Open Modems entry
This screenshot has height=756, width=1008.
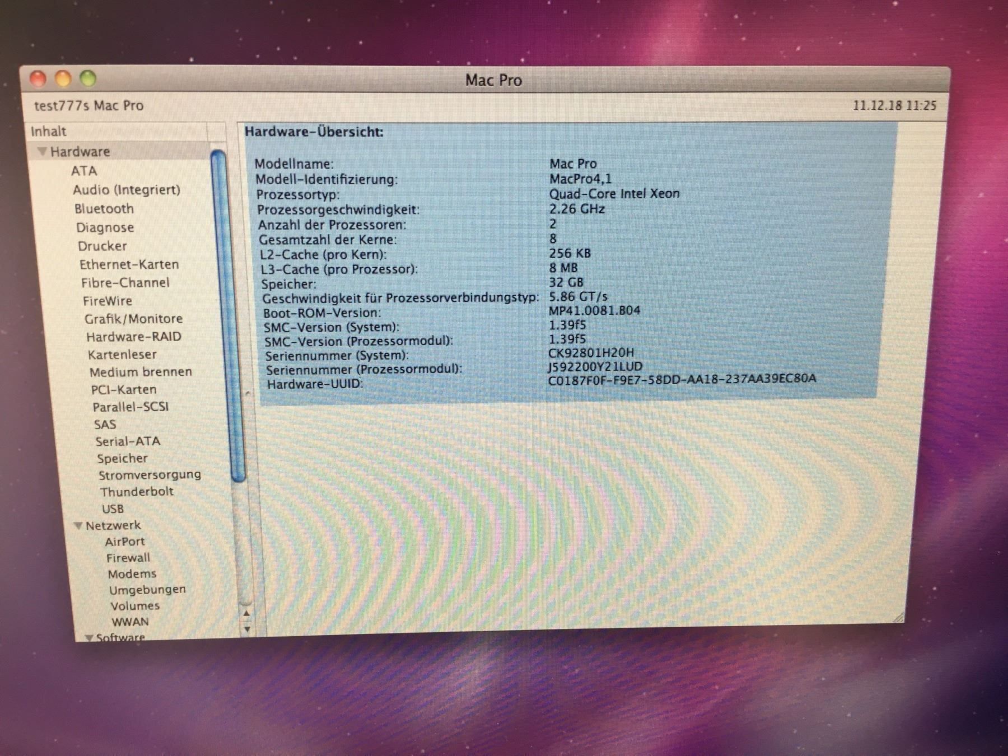tap(132, 574)
